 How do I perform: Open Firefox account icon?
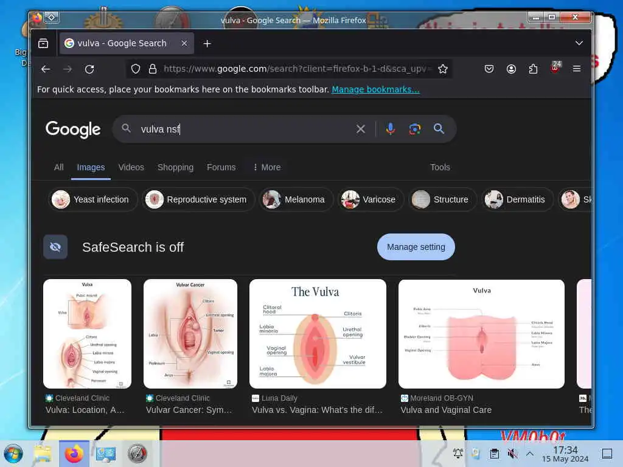(511, 69)
